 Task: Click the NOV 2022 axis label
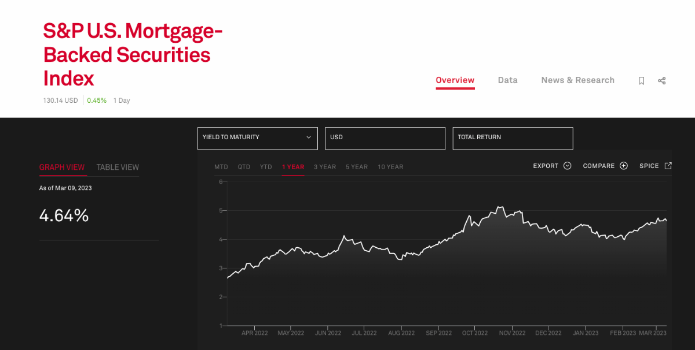(x=512, y=333)
